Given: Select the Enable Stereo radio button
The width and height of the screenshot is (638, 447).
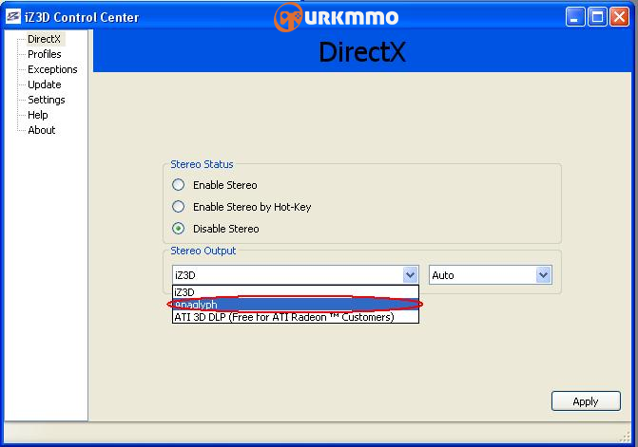Looking at the screenshot, I should tap(178, 185).
